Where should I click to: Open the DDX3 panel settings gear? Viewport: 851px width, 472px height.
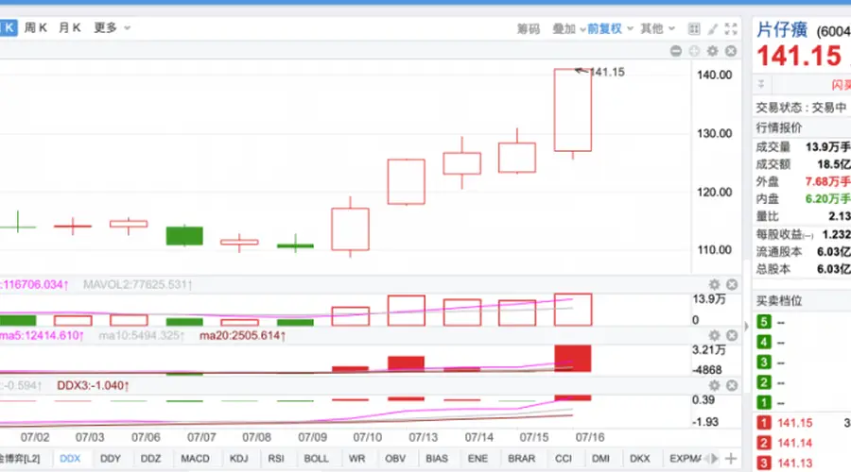(x=714, y=385)
